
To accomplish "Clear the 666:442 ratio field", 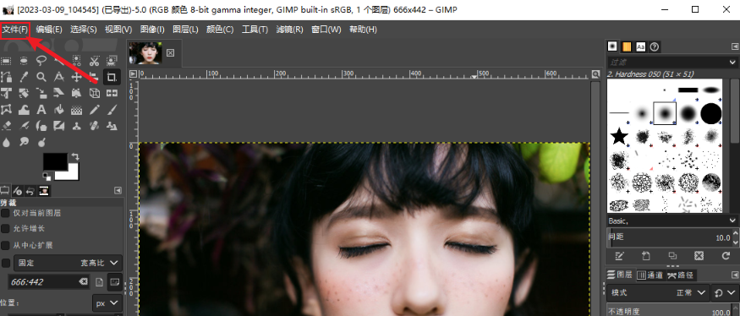I will (x=83, y=282).
